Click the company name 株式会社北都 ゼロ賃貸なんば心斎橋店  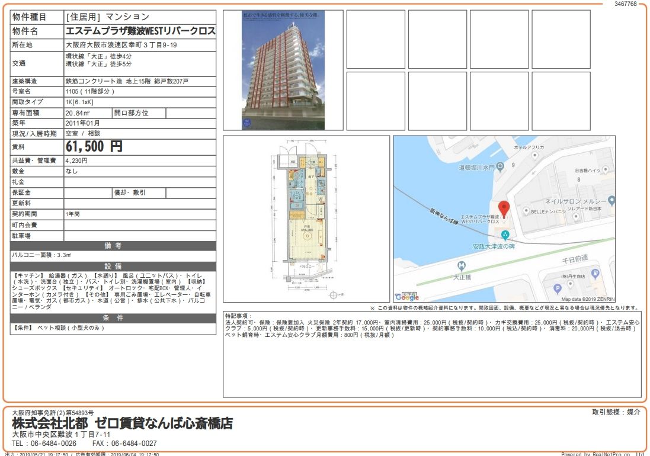[122, 423]
